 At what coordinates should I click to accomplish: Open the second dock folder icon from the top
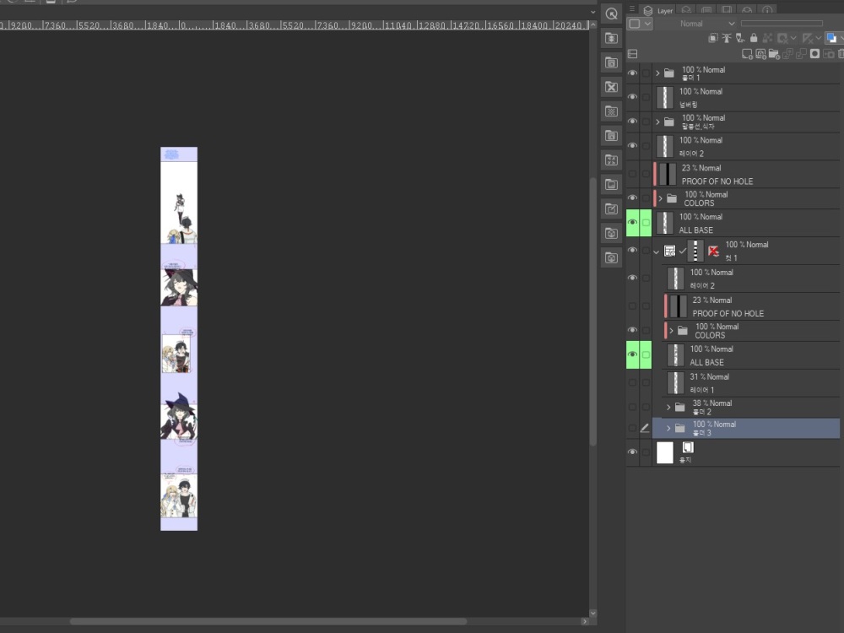(611, 62)
